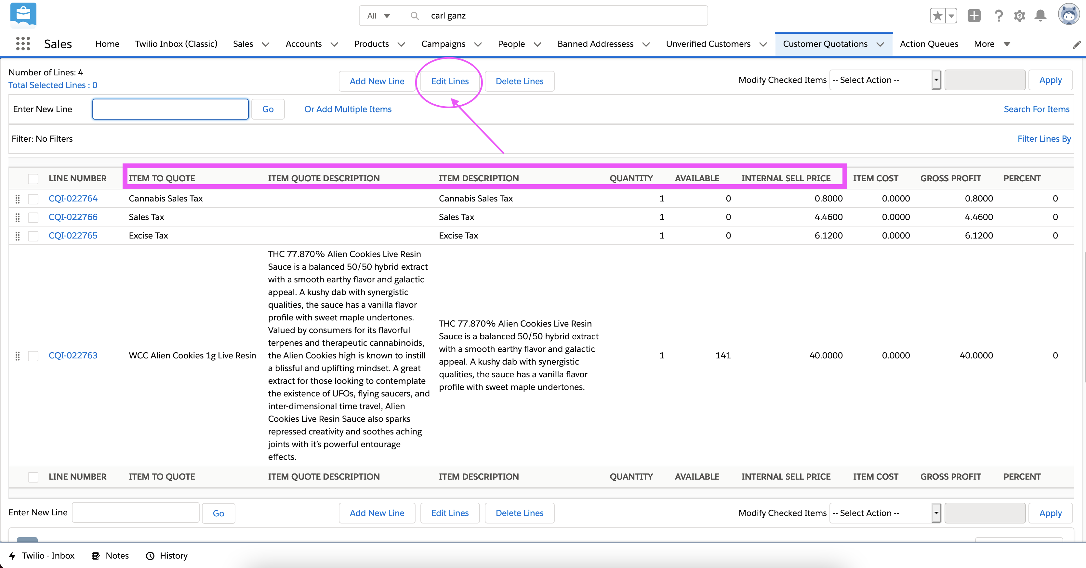Viewport: 1086px width, 568px height.
Task: Expand the Customer Quotations tab chevron
Action: pyautogui.click(x=880, y=44)
